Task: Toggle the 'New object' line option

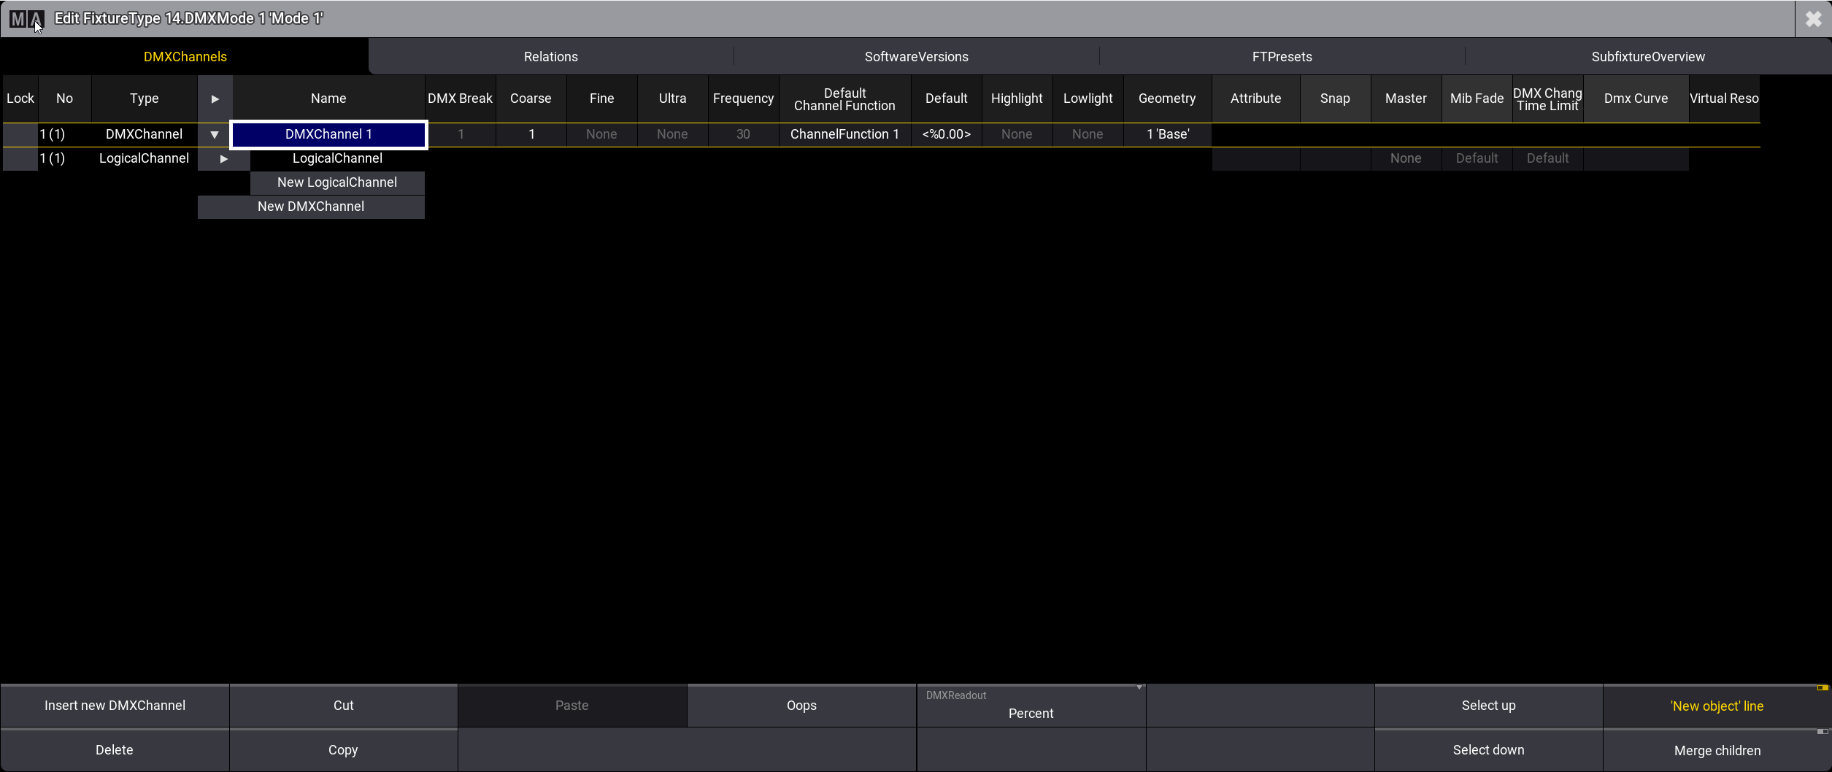Action: [x=1716, y=706]
